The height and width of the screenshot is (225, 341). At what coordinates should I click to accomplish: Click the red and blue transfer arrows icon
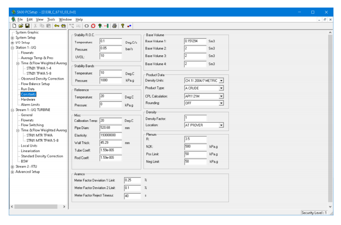(129, 26)
